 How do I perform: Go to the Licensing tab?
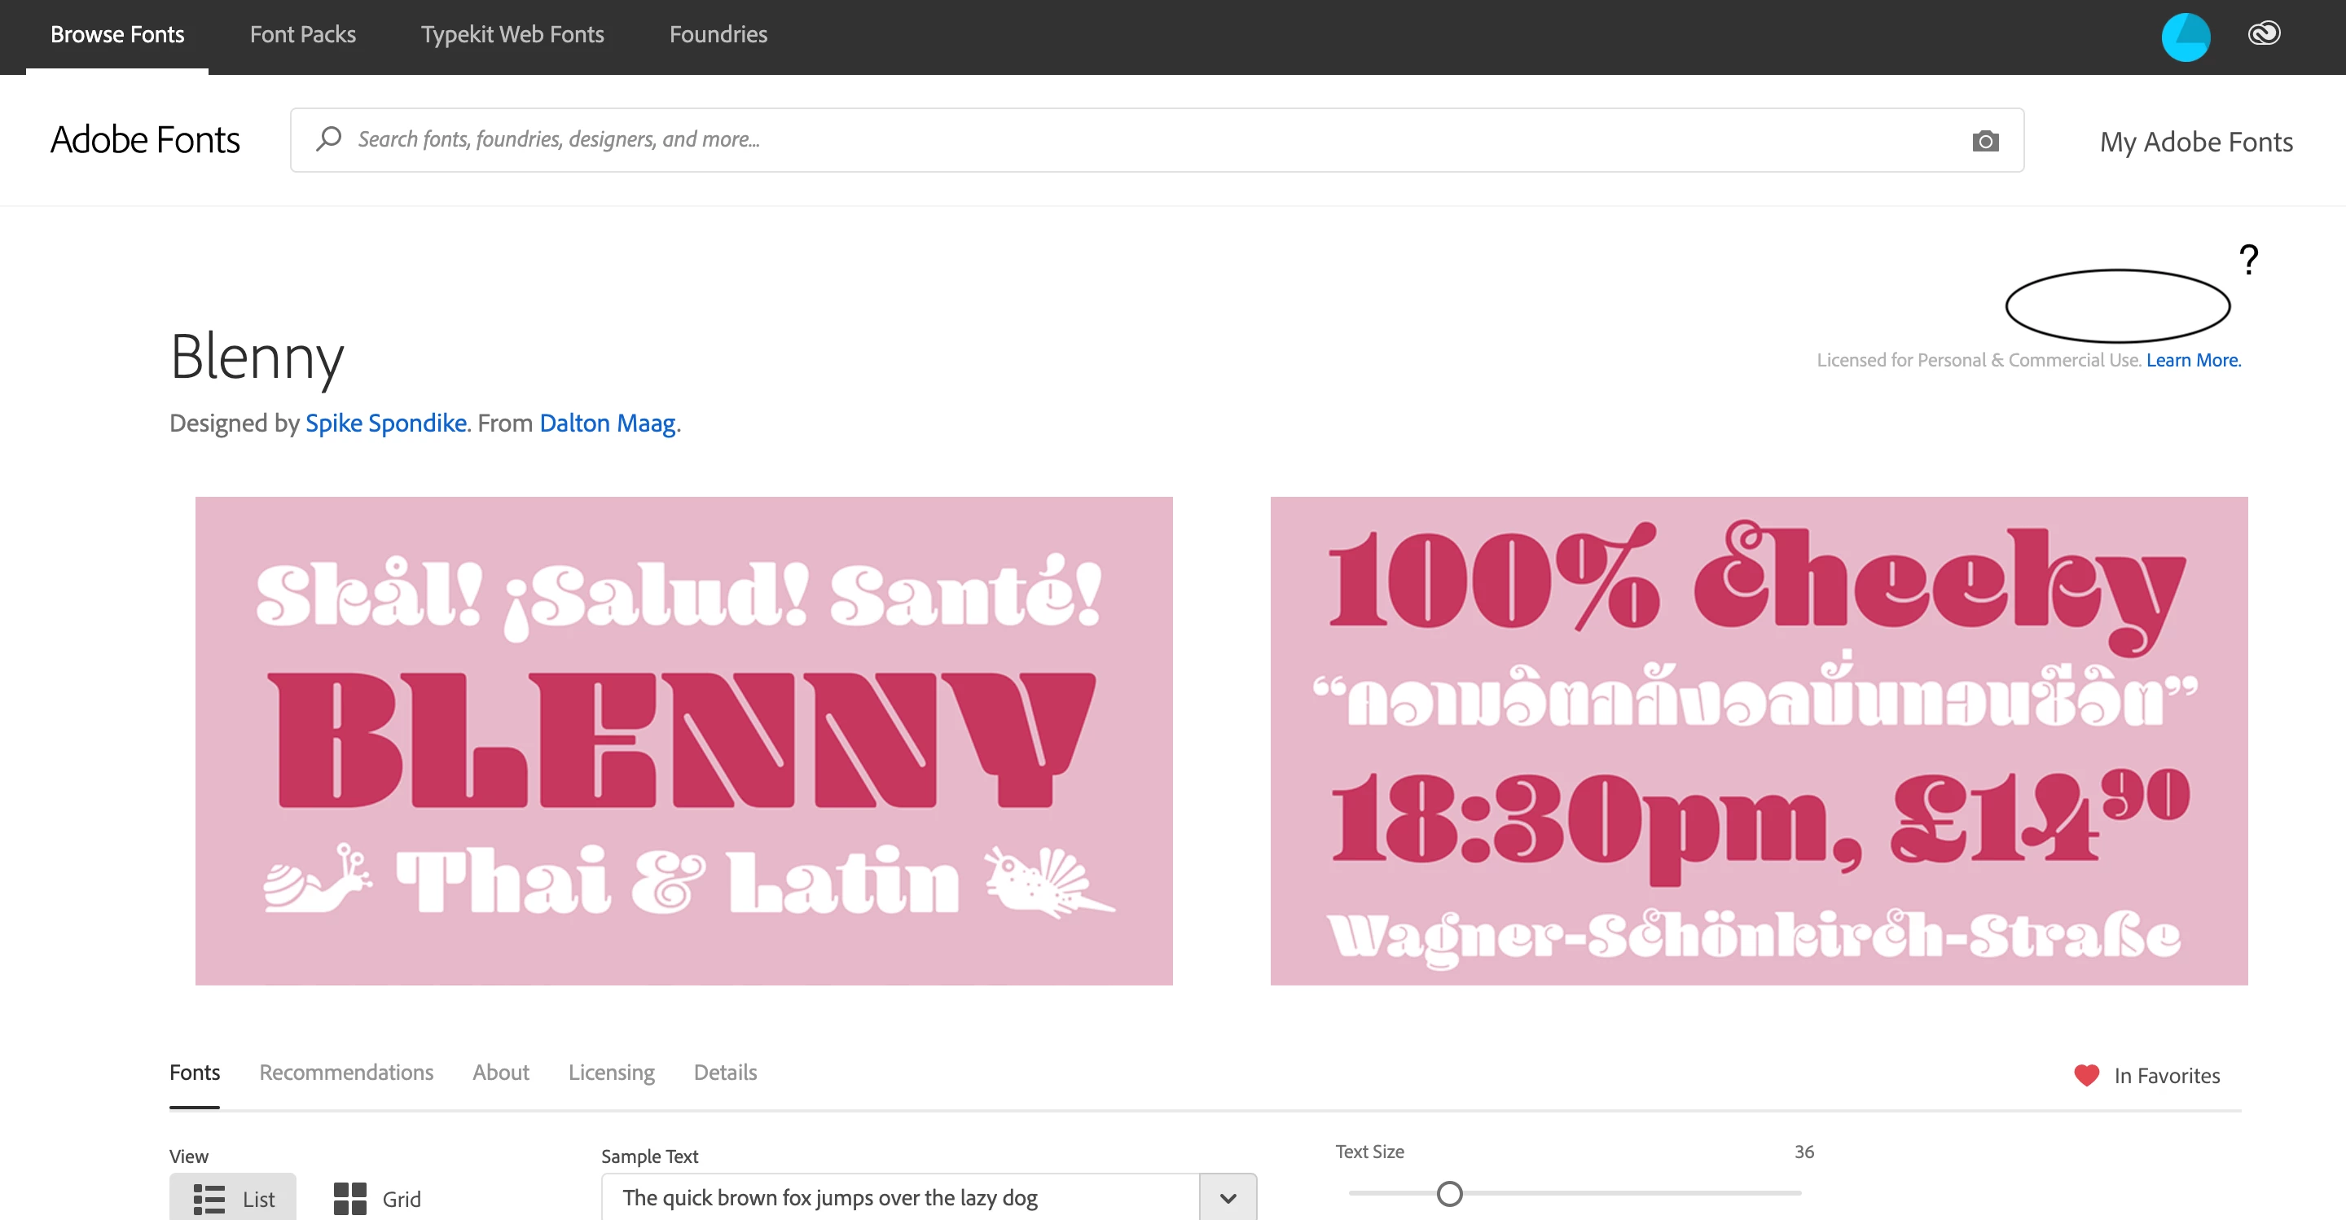point(611,1073)
